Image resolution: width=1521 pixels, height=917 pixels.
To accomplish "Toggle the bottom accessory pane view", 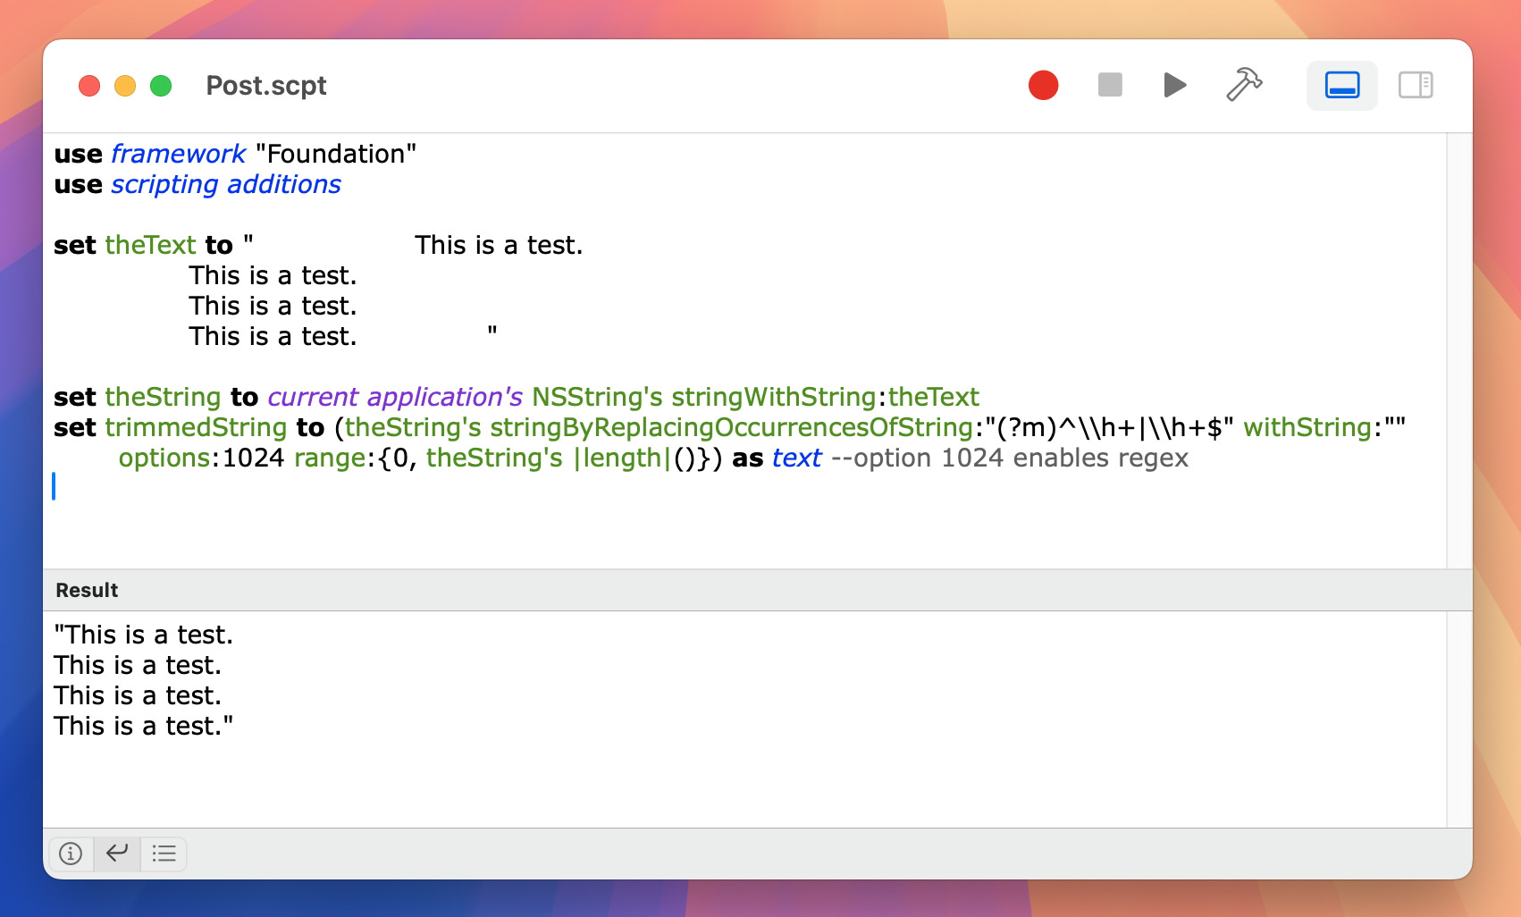I will (x=1342, y=86).
